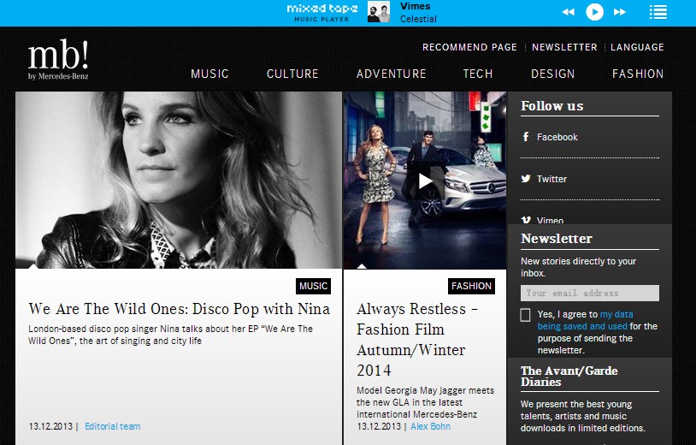The width and height of the screenshot is (696, 445).
Task: Go to the Culture section
Action: pos(292,74)
